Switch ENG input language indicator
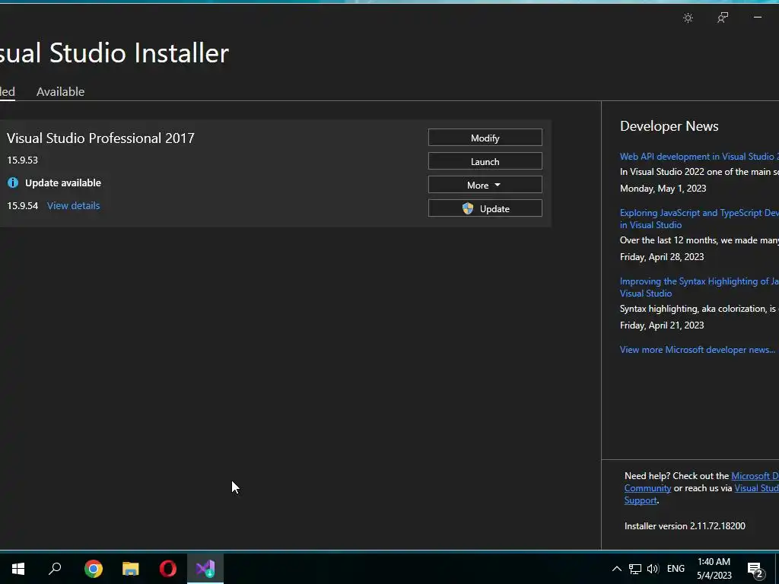Screen dimensions: 779x584 pos(676,569)
